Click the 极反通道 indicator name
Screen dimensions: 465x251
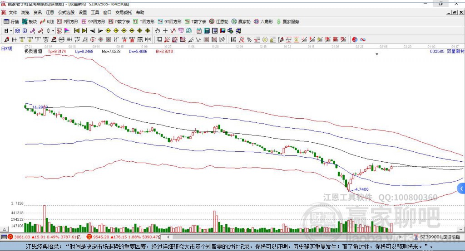[33, 52]
